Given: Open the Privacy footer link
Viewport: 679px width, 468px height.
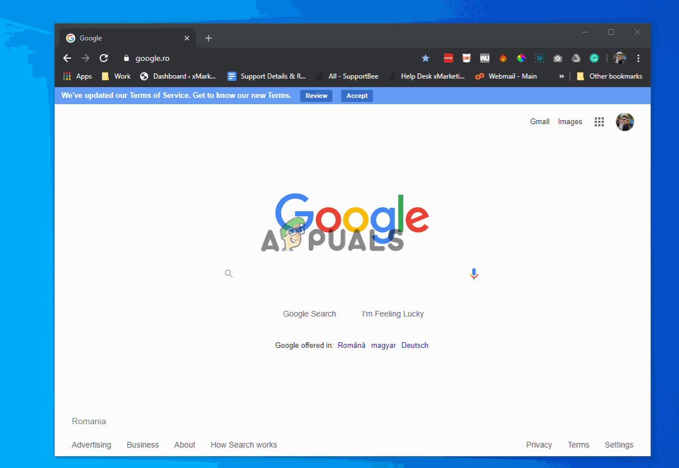Looking at the screenshot, I should [x=539, y=445].
